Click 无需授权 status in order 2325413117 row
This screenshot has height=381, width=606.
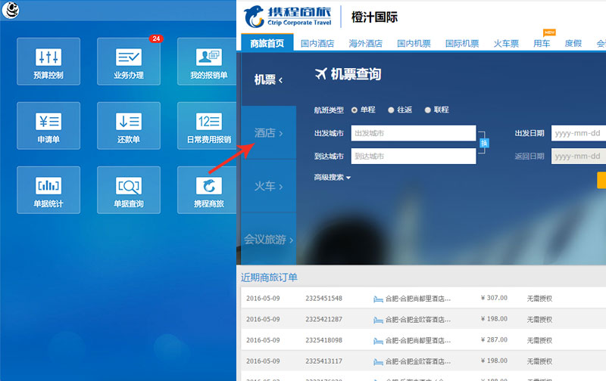(539, 361)
